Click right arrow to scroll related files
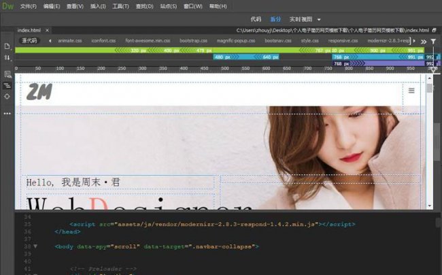This screenshot has width=442, height=275. tap(414, 41)
